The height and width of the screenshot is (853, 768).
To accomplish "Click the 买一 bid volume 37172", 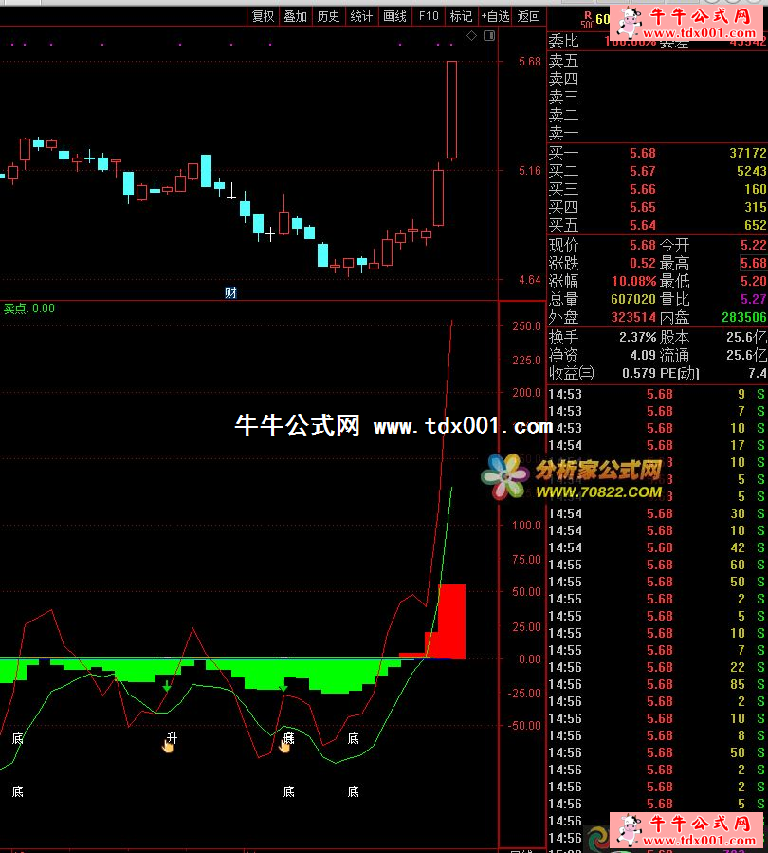I will (x=747, y=154).
